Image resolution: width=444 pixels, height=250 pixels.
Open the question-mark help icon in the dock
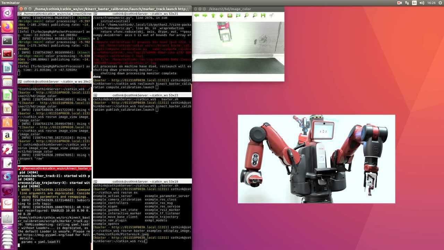[x=7, y=218]
